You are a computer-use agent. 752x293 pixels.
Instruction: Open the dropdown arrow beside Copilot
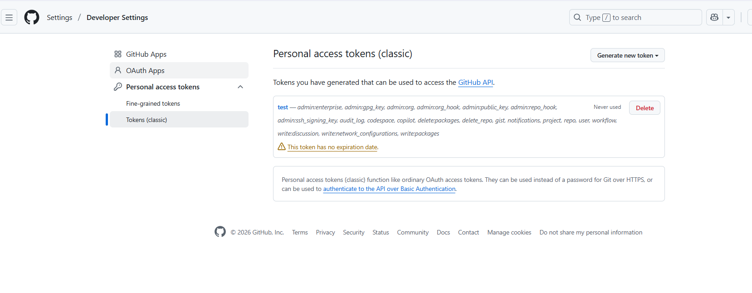pos(728,18)
